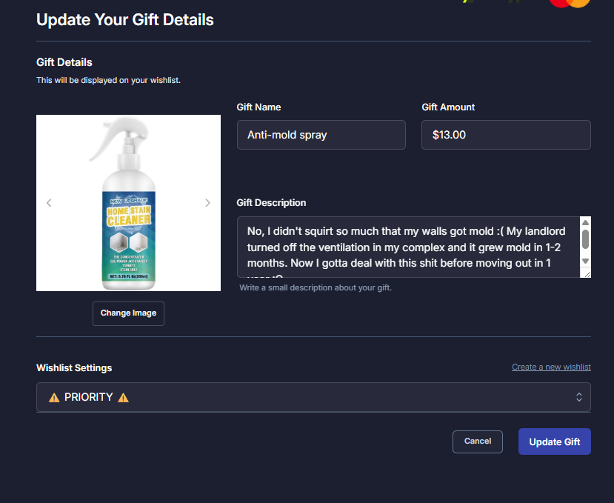Click the 'Update Your Gift Details' title

125,20
